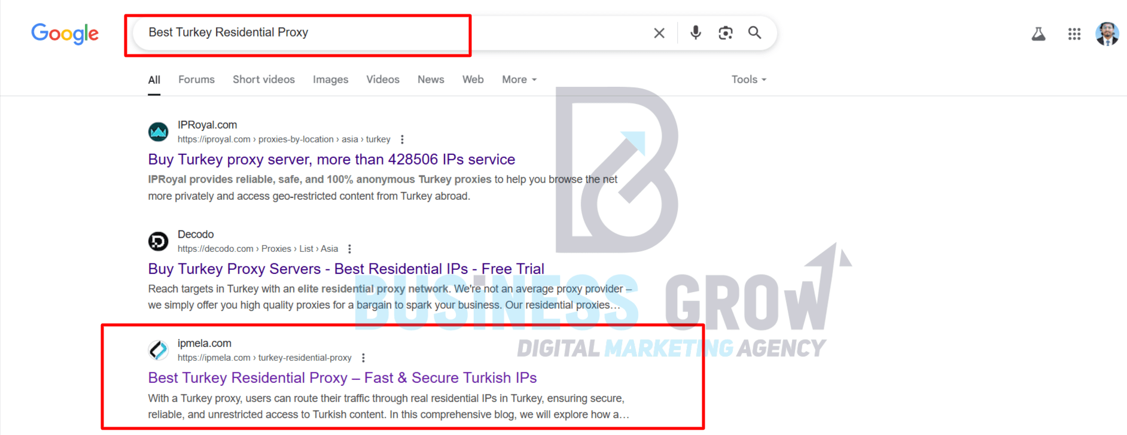Open the result Best Turkey Residential Proxy – Fast & Secure
Screen dimensions: 1127x435
pos(342,378)
